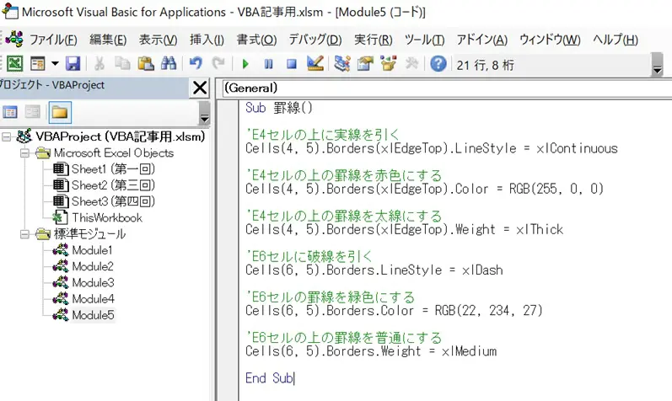Viewport: 672px width, 401px height.
Task: Open the Project Explorer icon
Action: coord(342,64)
